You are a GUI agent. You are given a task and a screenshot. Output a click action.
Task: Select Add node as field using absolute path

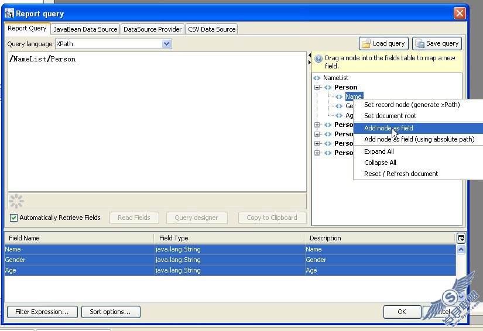(418, 139)
